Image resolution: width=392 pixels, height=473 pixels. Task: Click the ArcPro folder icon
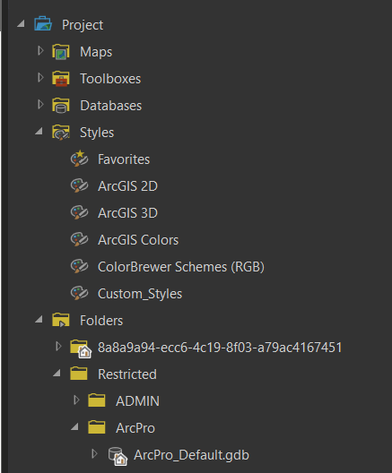97,427
